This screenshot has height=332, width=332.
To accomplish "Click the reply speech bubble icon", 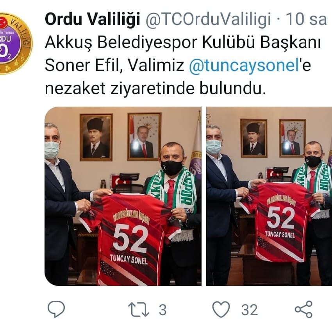I will [x=56, y=309].
